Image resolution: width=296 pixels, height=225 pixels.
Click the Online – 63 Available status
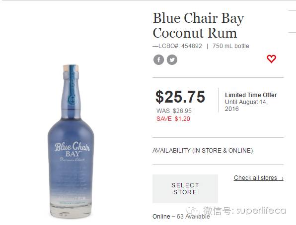(x=181, y=217)
